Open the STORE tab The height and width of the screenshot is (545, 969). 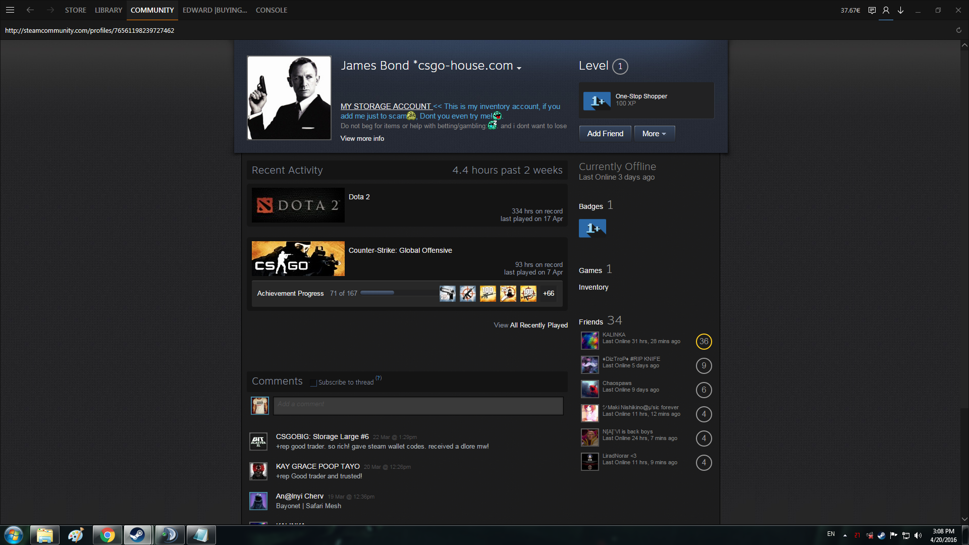[x=75, y=10]
